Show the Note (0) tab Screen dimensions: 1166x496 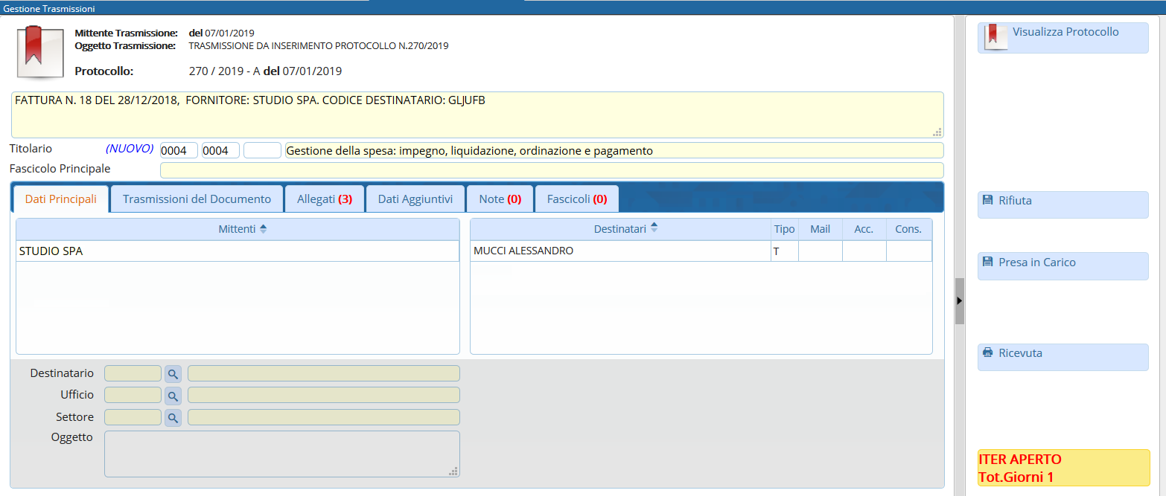[500, 199]
